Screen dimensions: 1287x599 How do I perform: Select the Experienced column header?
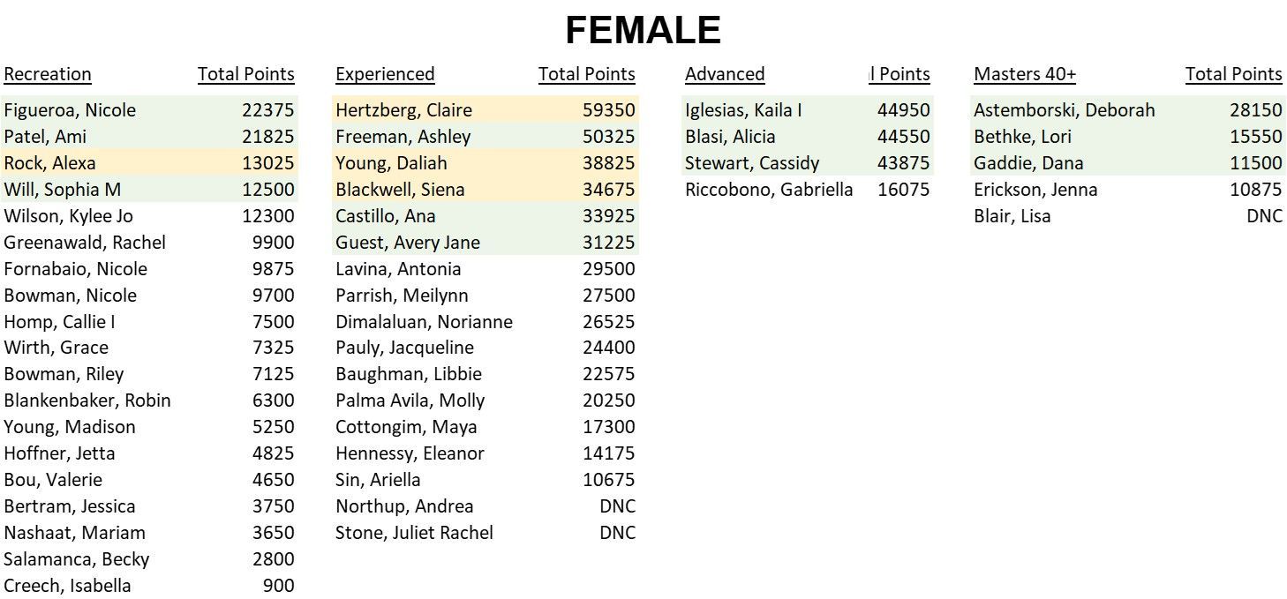click(385, 74)
